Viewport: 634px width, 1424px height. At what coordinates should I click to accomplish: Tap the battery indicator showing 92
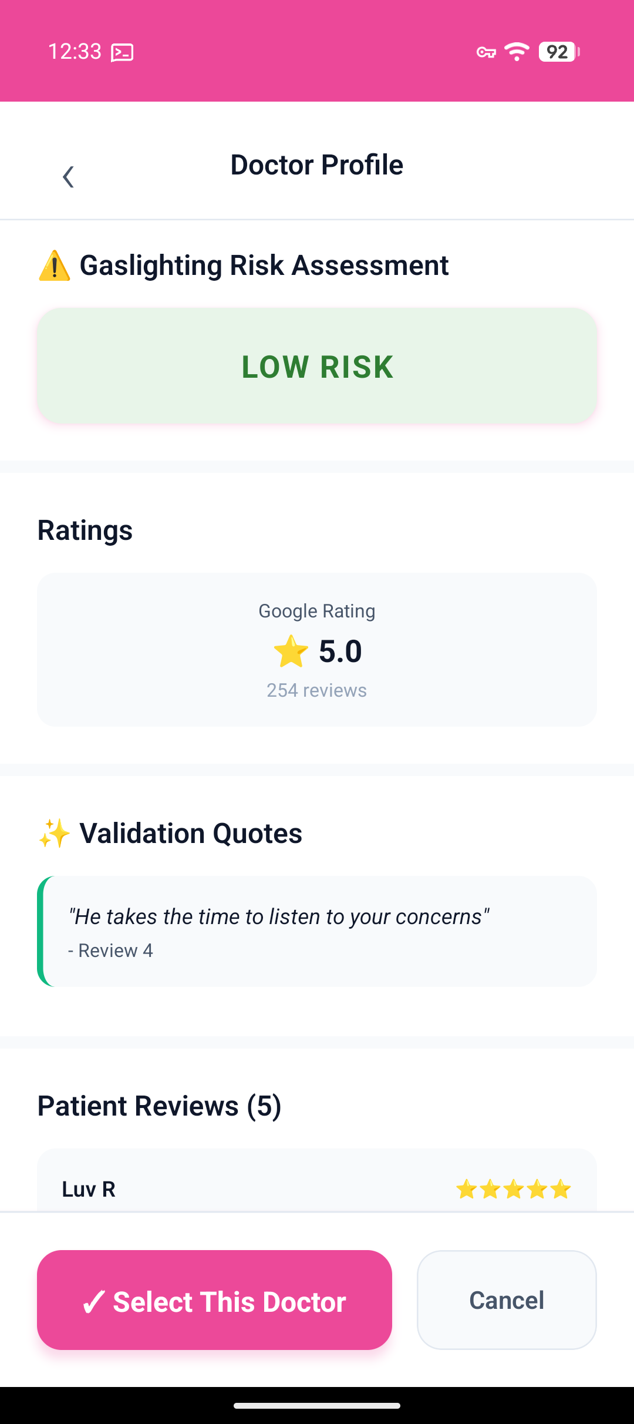click(559, 52)
